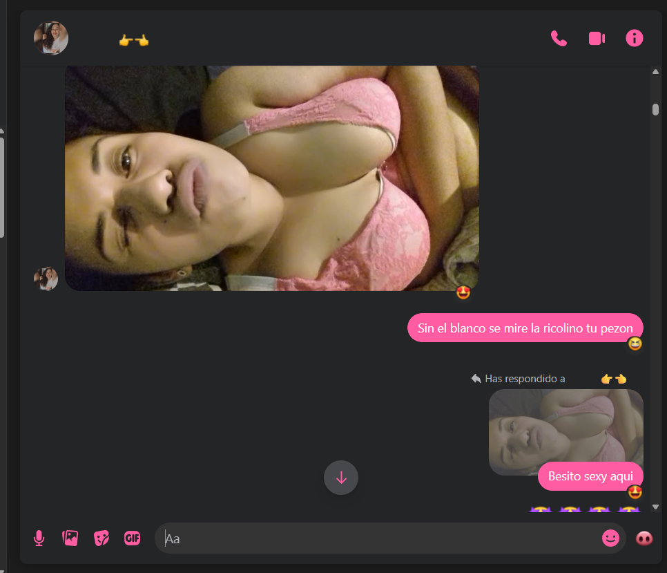The image size is (667, 573).
Task: Open the GIF picker
Action: (x=132, y=538)
